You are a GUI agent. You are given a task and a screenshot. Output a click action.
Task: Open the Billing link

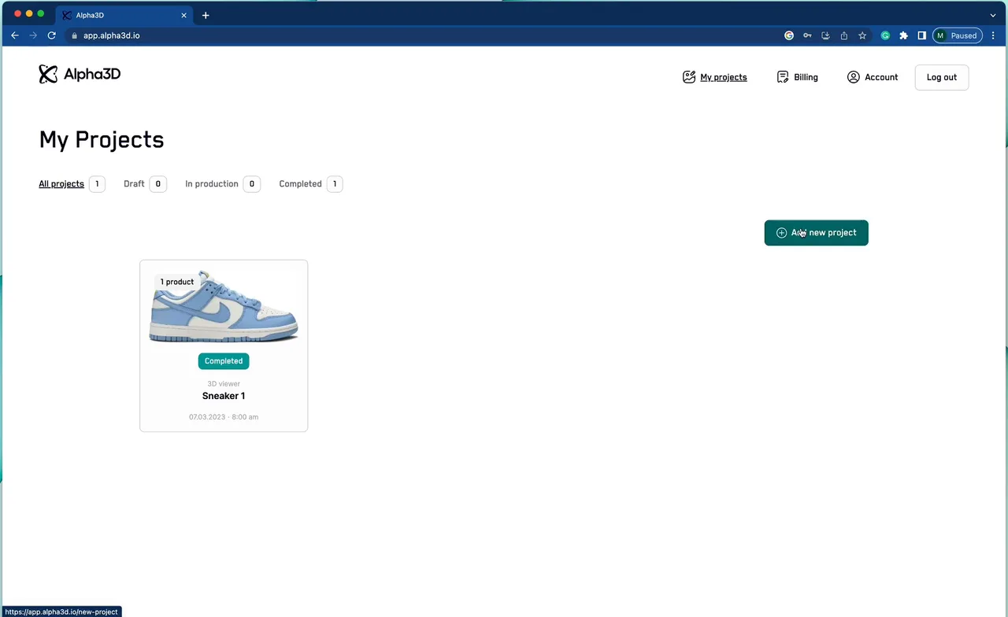pyautogui.click(x=806, y=77)
